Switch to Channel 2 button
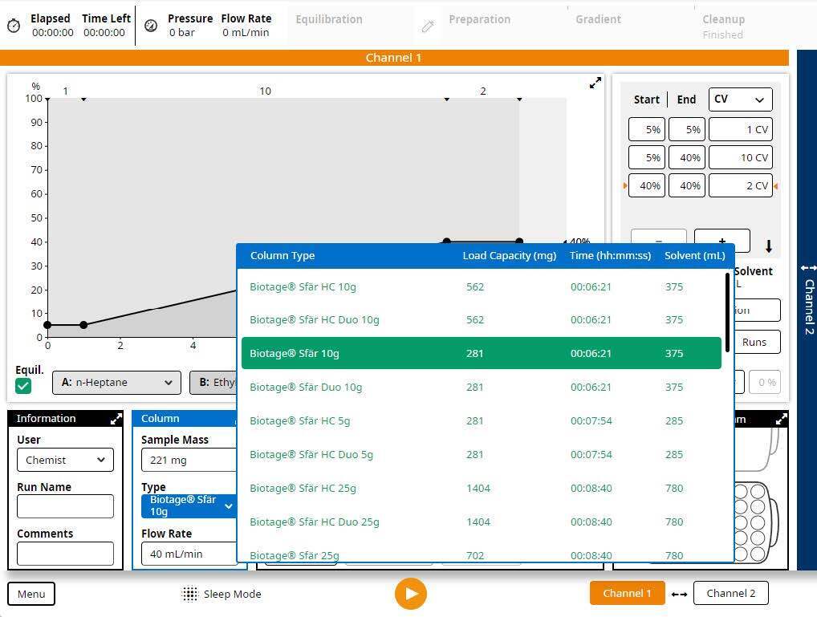Screen dimensions: 817x617 [x=730, y=594]
